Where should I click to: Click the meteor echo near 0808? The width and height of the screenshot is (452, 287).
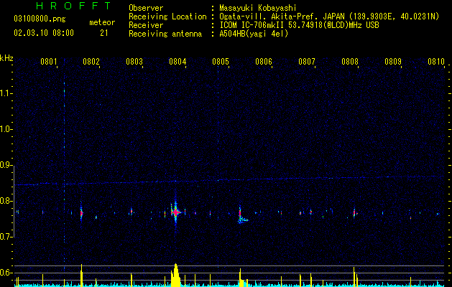(x=355, y=213)
